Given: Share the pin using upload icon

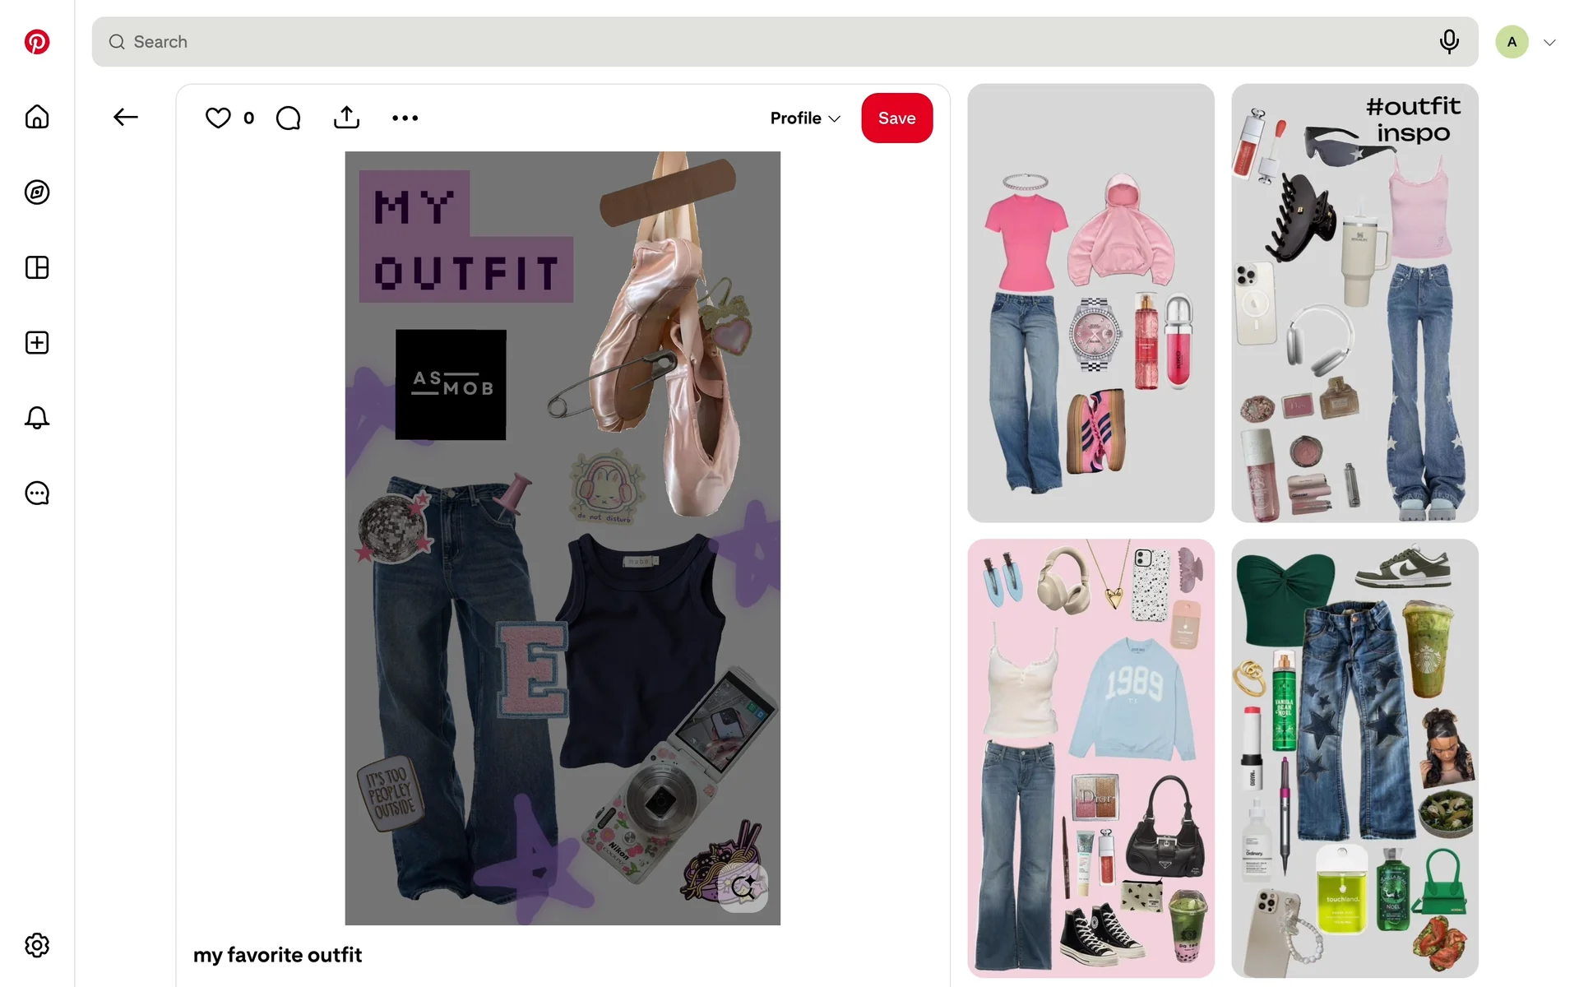Looking at the screenshot, I should click(346, 118).
